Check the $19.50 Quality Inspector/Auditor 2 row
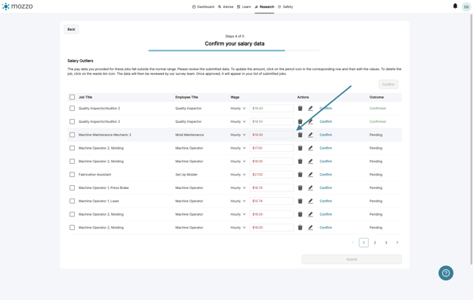Viewport: 473px width, 300px height. coord(72,121)
